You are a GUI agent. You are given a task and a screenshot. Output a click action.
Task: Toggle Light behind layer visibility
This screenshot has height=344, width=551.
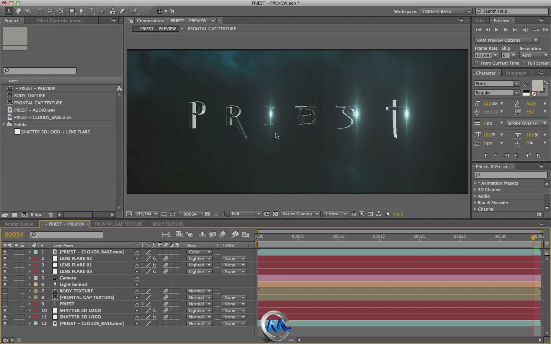coord(5,284)
